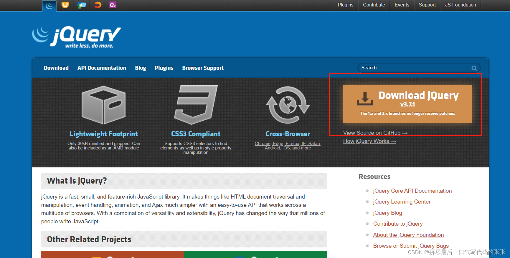The width and height of the screenshot is (510, 258).
Task: Click the Cross-Browser heading
Action: tap(288, 134)
